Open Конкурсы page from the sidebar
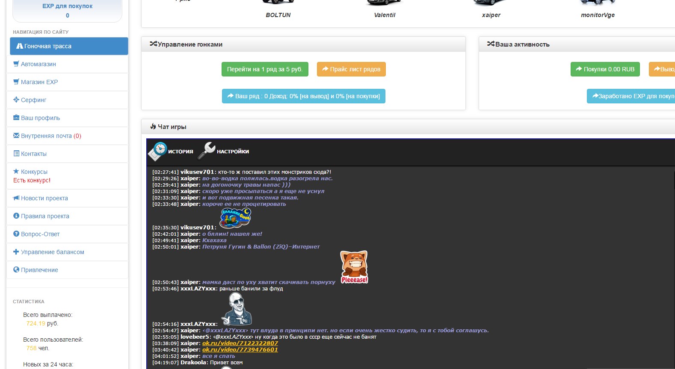 [x=34, y=172]
